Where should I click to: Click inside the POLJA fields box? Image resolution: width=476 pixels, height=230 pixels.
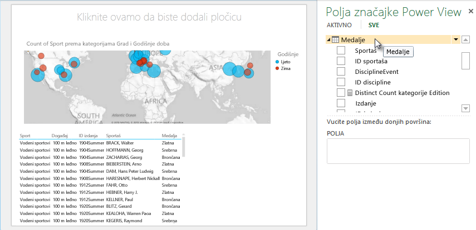pos(398,151)
